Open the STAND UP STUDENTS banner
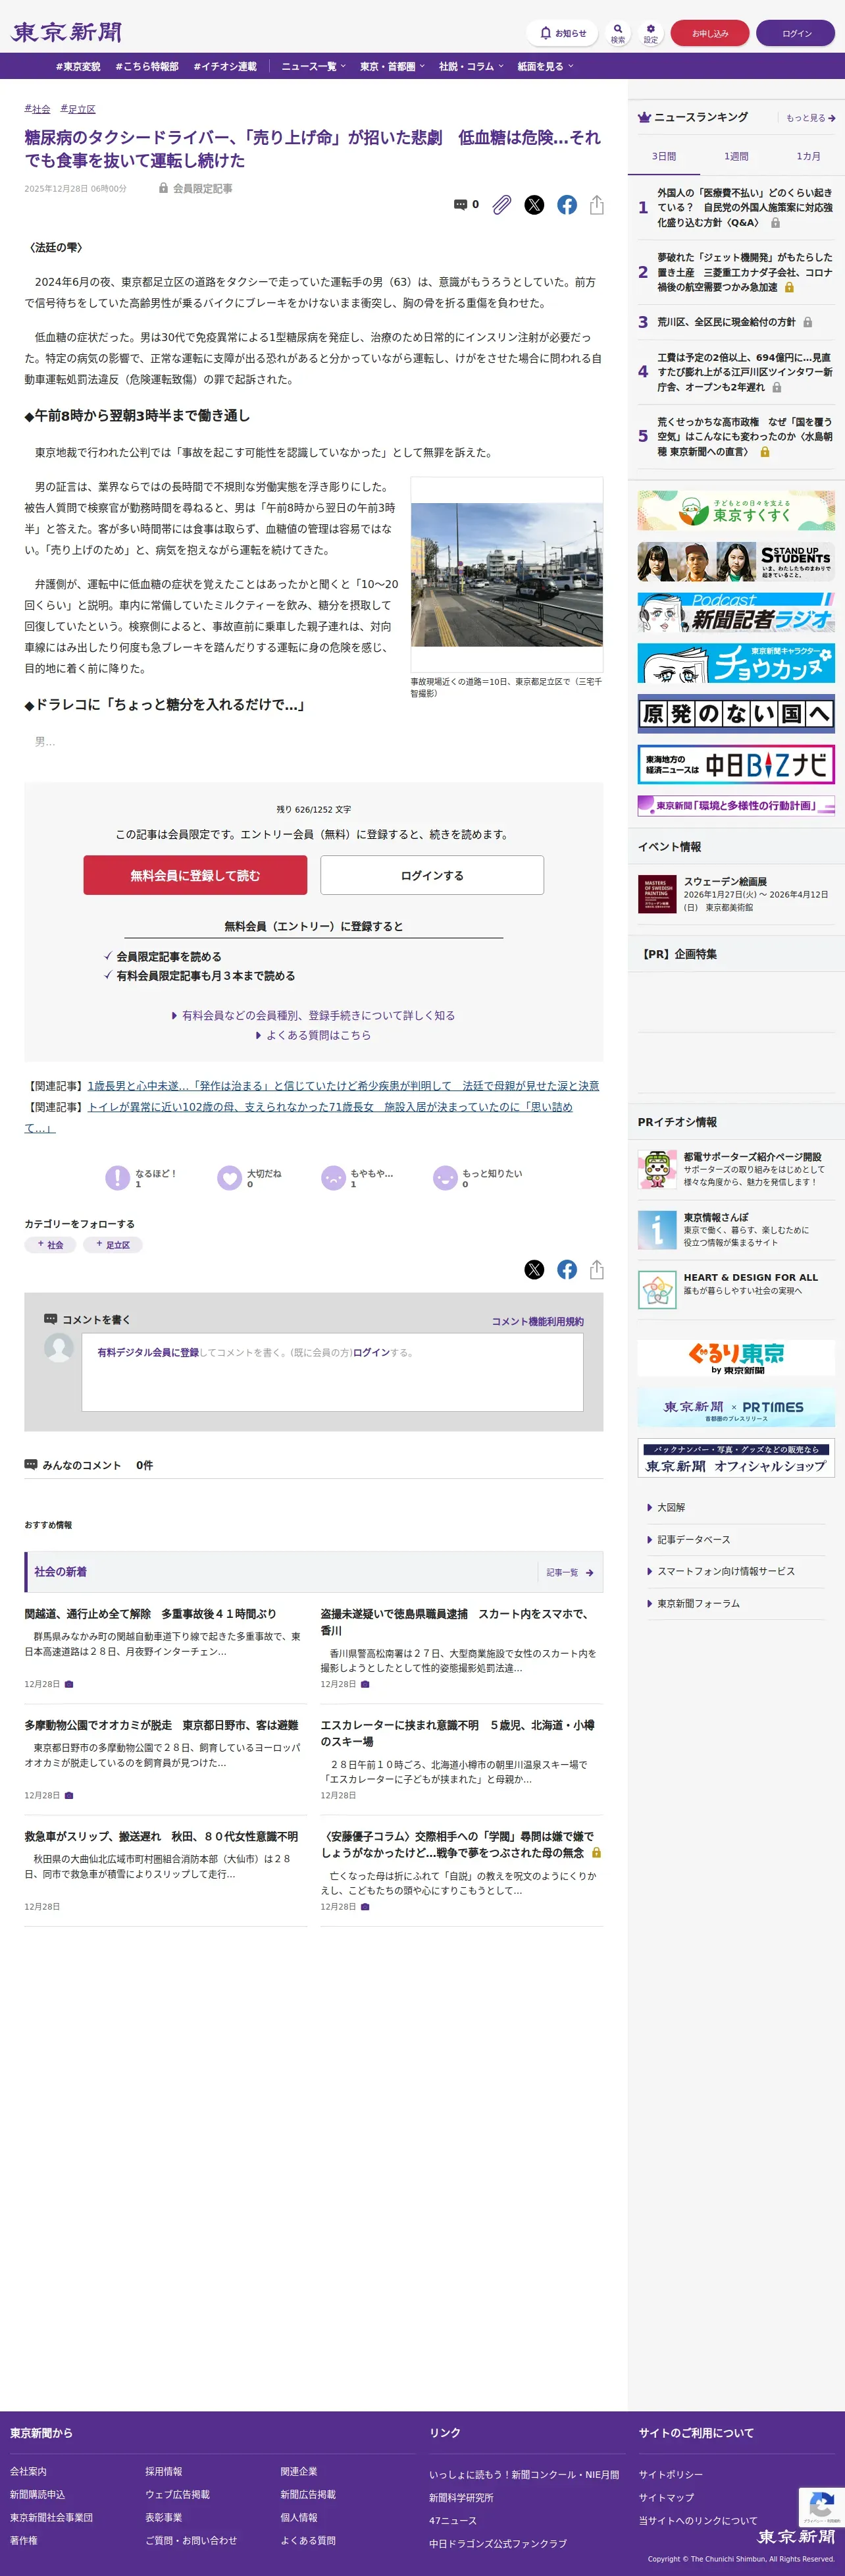Viewport: 845px width, 2576px height. tap(736, 561)
